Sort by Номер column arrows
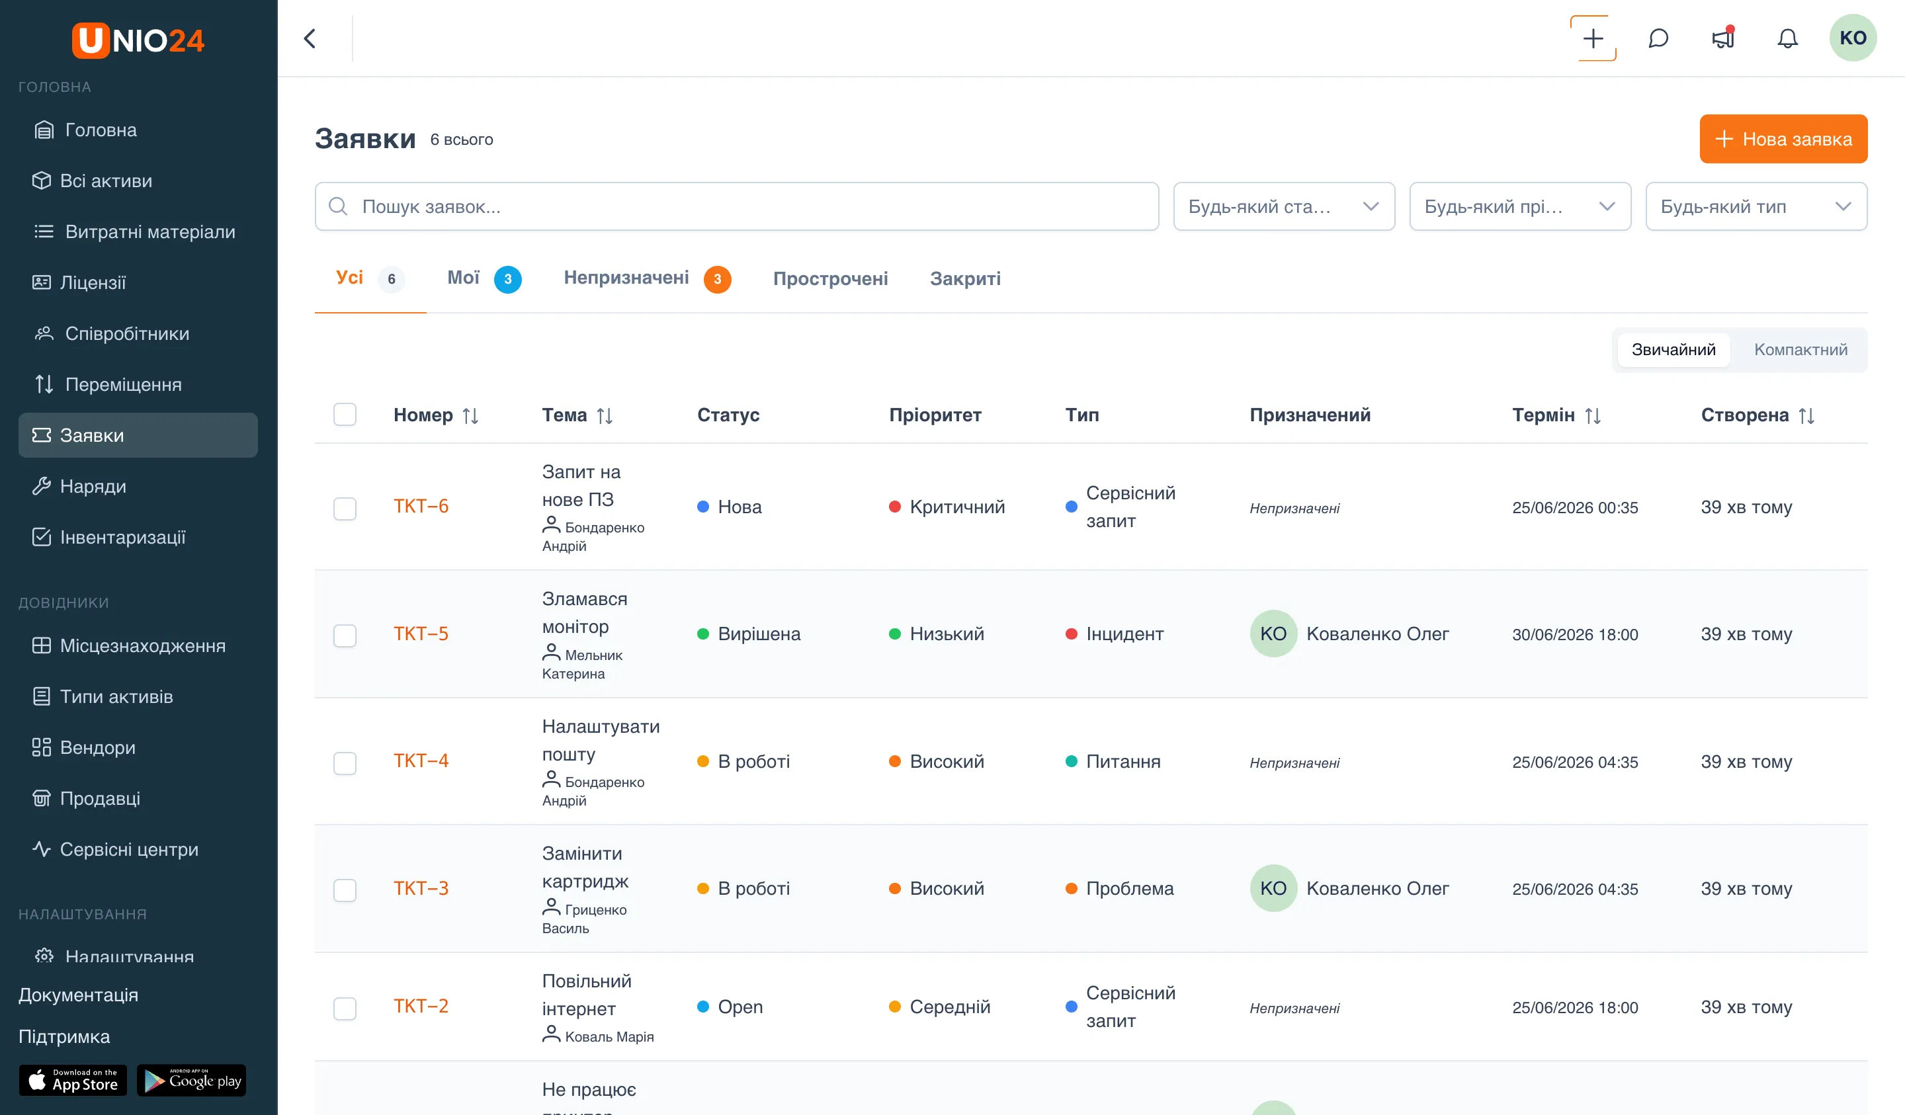The image size is (1905, 1115). coord(470,416)
